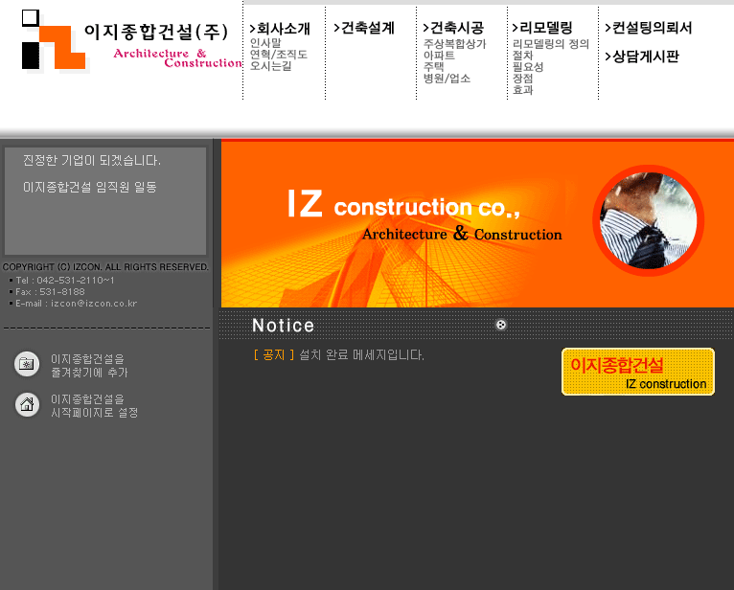Click the small round icon beside Notice
Screen dimensions: 734x590
(x=501, y=325)
